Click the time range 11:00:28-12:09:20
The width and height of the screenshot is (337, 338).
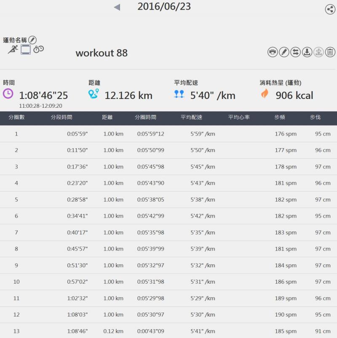pos(40,106)
